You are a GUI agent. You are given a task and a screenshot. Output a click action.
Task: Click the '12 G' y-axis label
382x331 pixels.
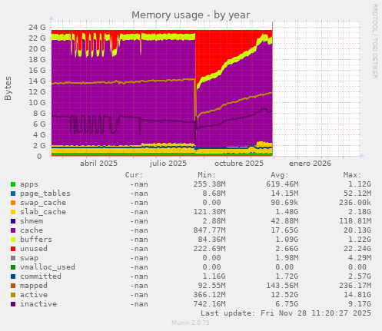[37, 91]
